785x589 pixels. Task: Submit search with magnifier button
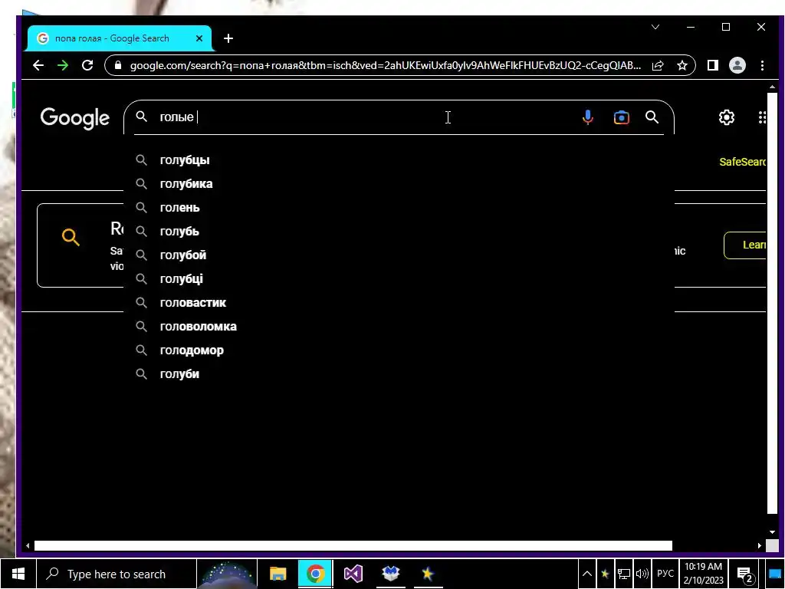(x=652, y=117)
